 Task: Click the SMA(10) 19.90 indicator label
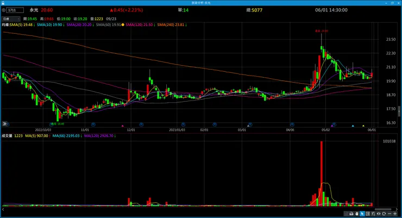point(51,25)
